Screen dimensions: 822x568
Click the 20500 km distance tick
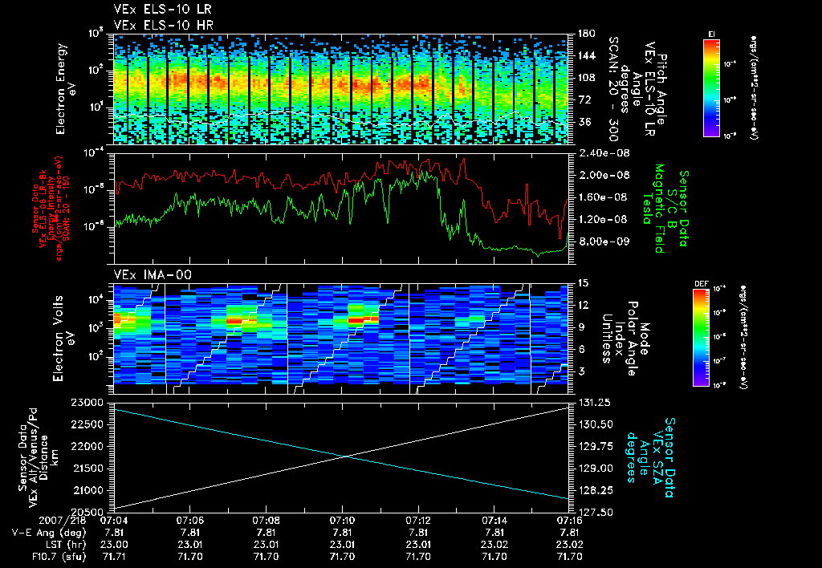click(x=88, y=513)
